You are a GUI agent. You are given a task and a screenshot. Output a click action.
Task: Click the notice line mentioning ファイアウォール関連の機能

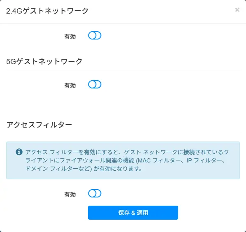[125, 160]
